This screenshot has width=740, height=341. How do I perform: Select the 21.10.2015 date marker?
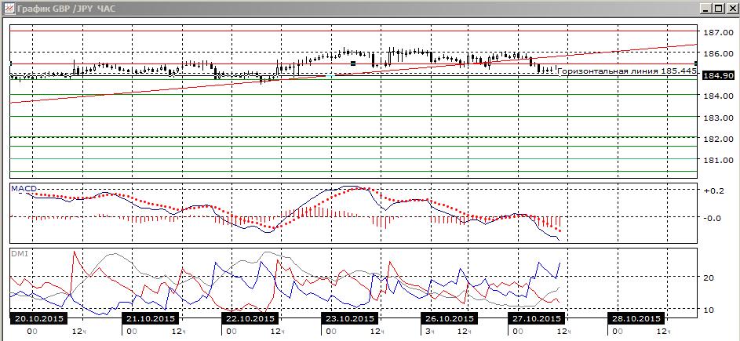click(151, 318)
